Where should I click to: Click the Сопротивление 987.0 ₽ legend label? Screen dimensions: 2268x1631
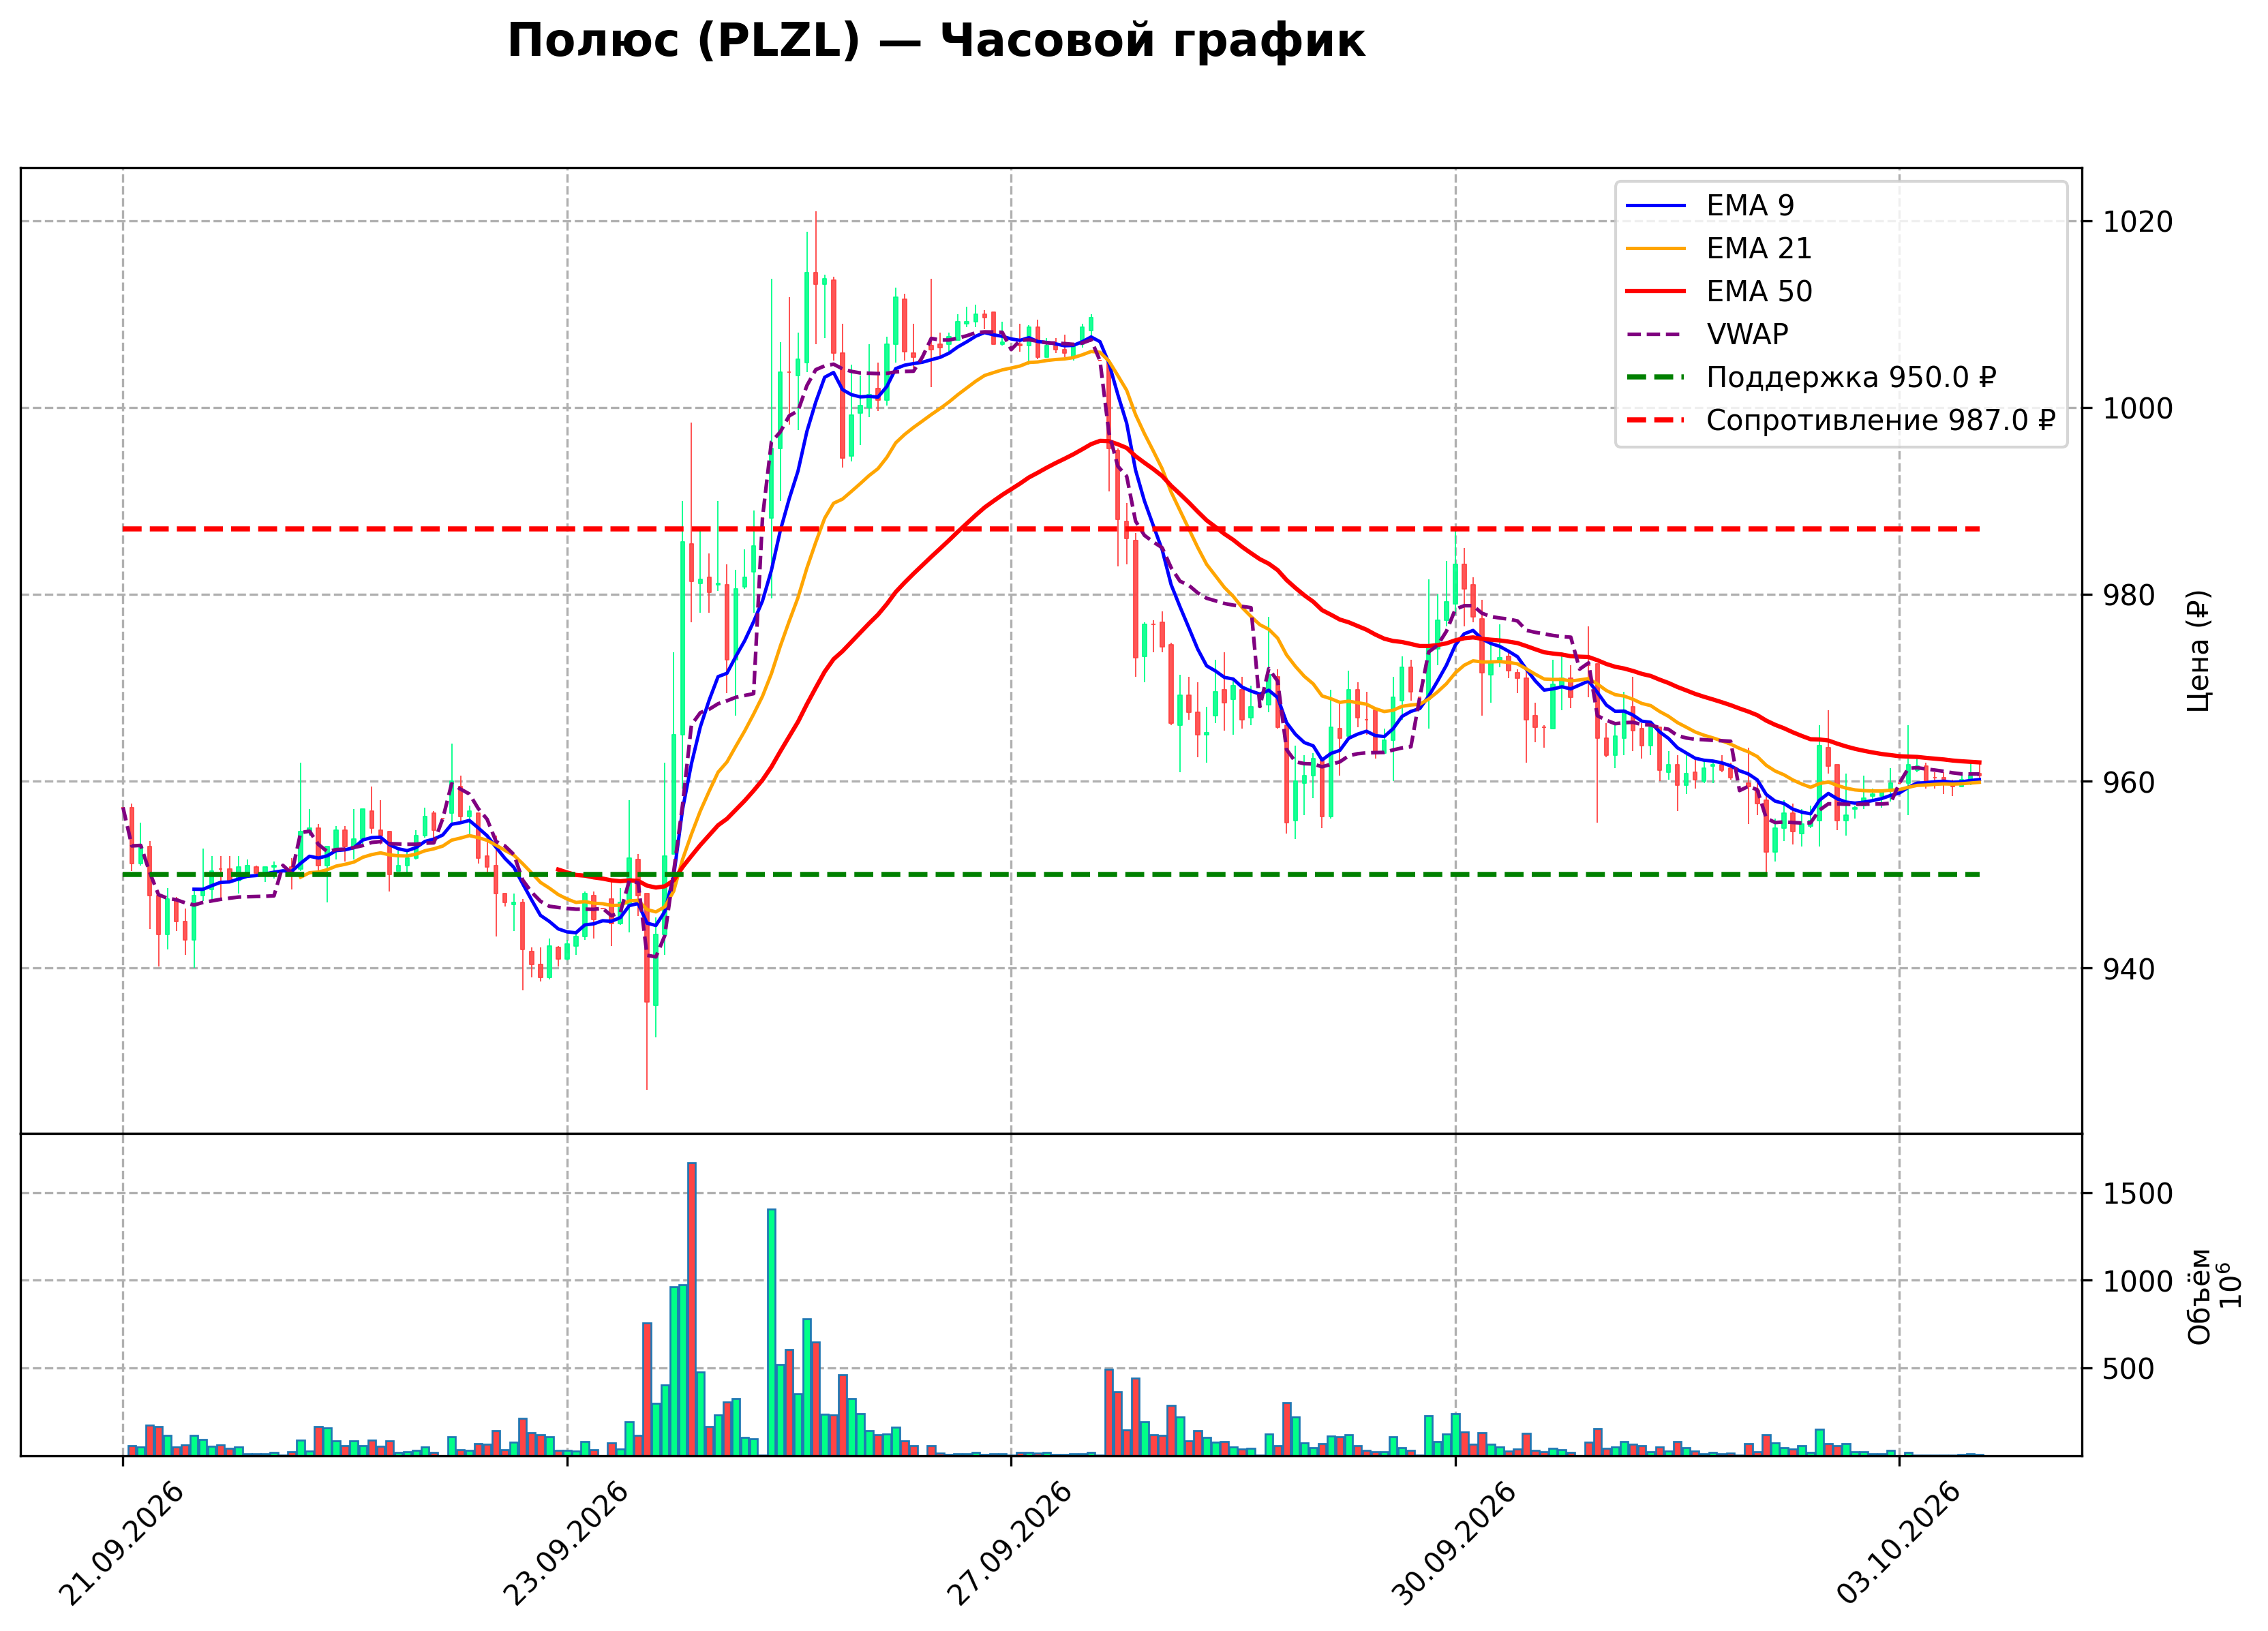(x=1880, y=420)
